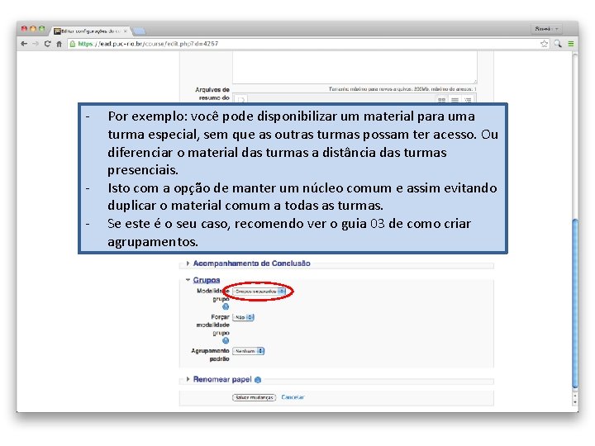Bookmark the page with the star icon

pos(544,44)
